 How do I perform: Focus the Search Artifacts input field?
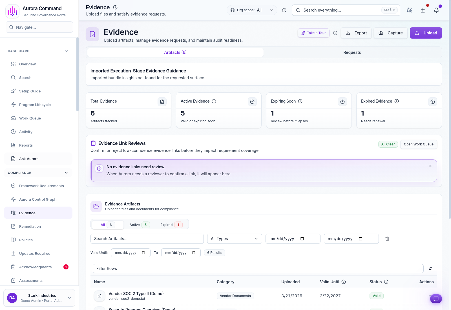coord(147,239)
